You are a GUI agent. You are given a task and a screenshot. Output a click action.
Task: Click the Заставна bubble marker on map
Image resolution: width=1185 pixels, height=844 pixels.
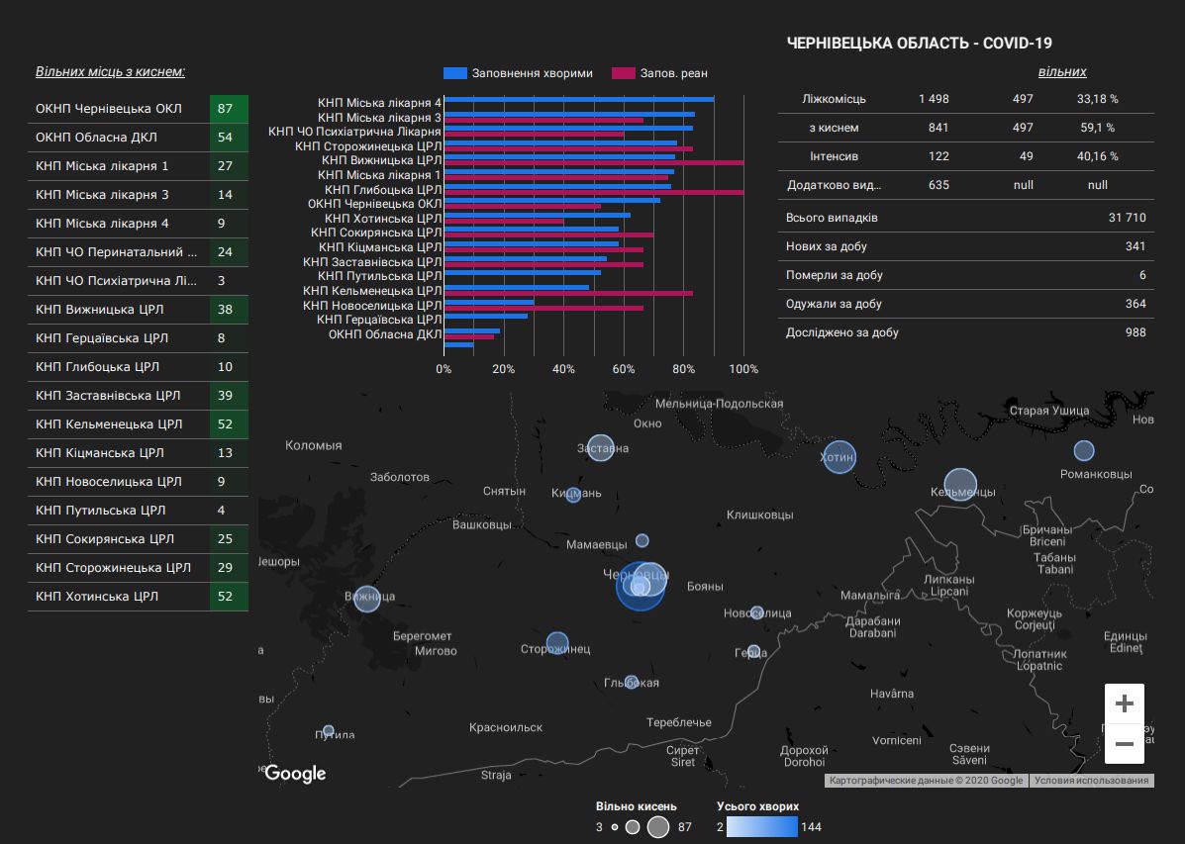click(600, 449)
